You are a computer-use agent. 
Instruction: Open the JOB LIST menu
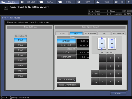28,2
